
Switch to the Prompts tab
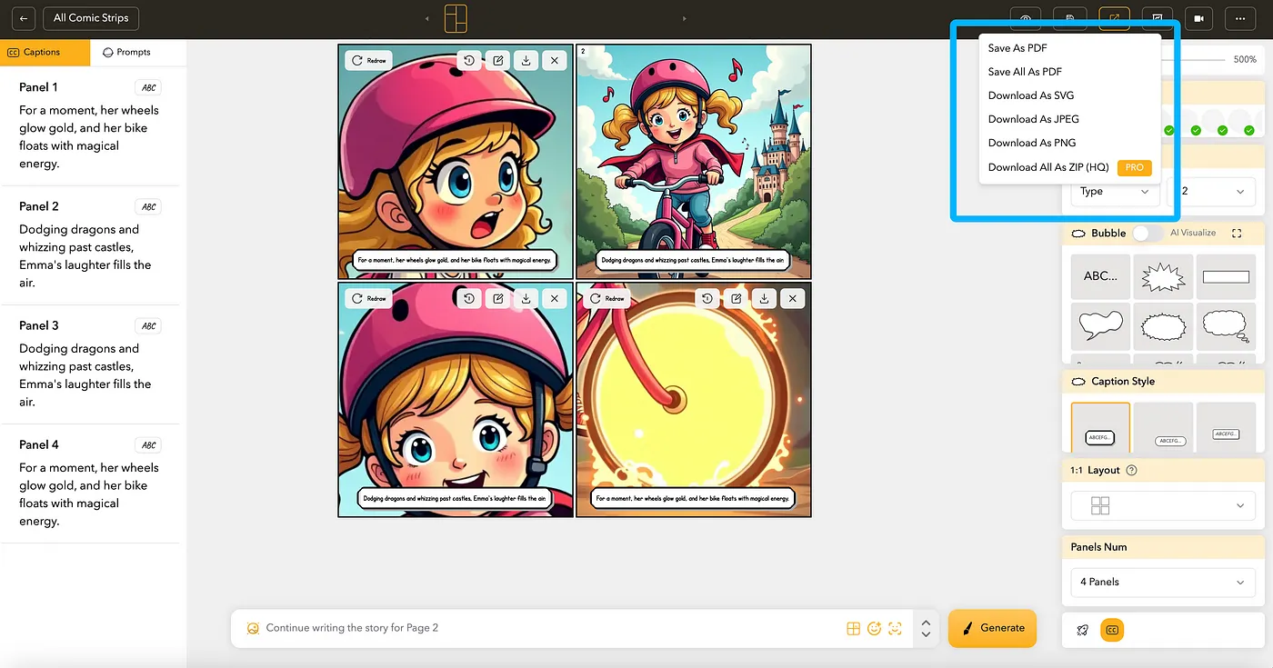click(x=127, y=52)
